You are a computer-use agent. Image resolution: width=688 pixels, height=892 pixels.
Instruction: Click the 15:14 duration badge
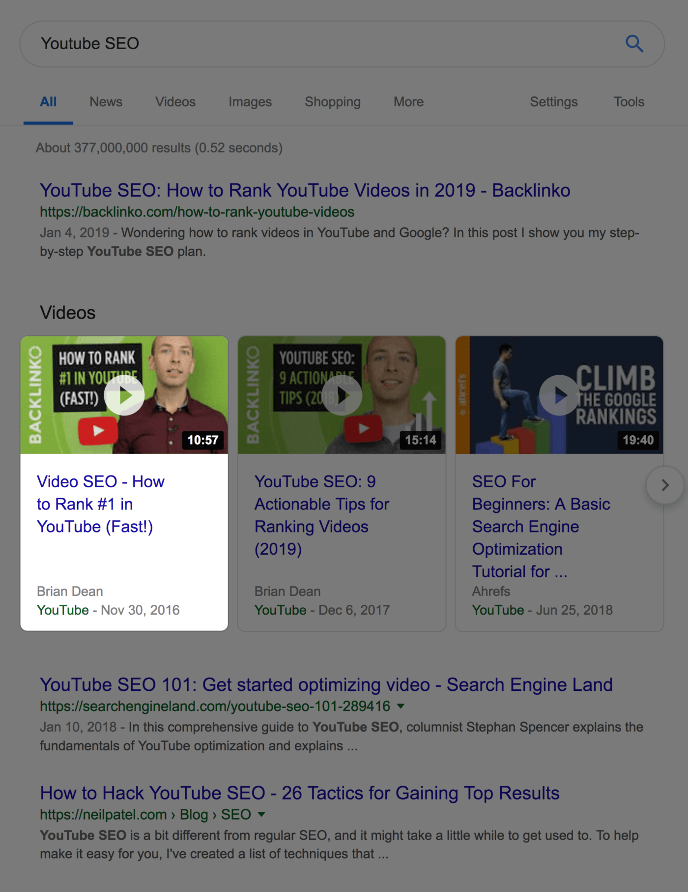click(x=421, y=440)
